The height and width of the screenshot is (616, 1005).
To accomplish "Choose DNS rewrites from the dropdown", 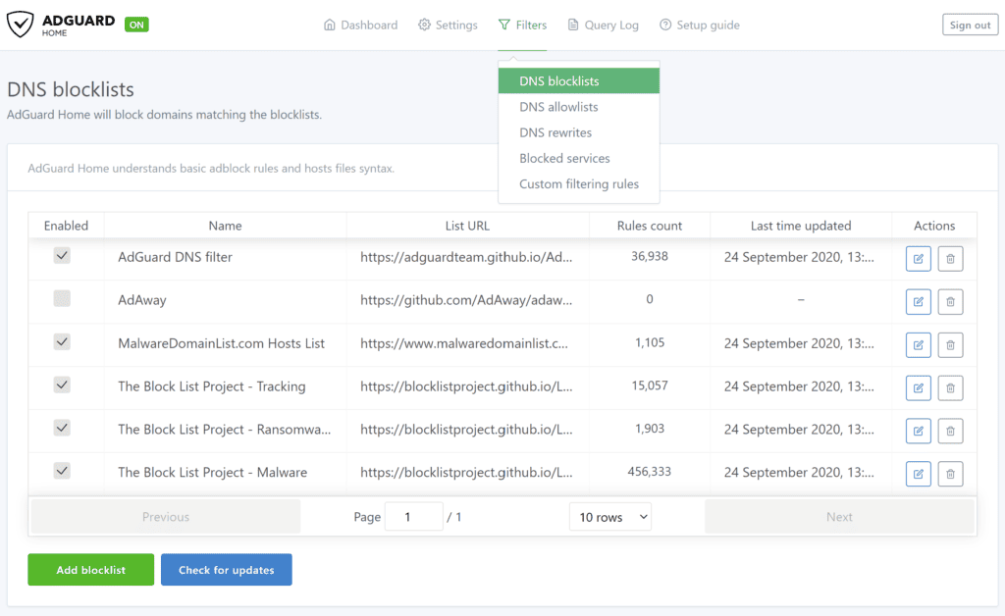I will pyautogui.click(x=579, y=132).
